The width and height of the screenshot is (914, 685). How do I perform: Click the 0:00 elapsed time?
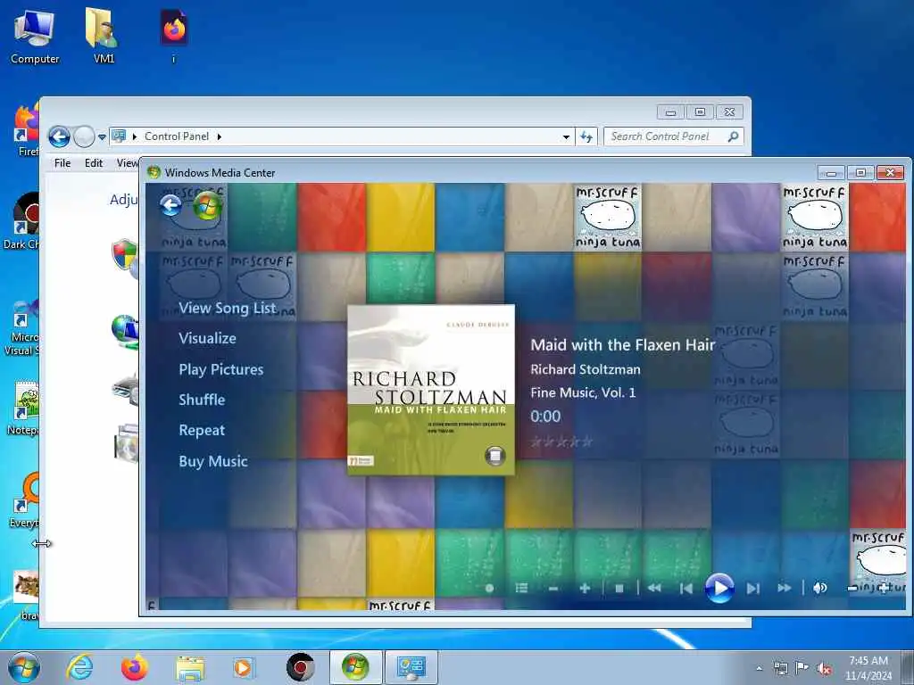coord(545,417)
